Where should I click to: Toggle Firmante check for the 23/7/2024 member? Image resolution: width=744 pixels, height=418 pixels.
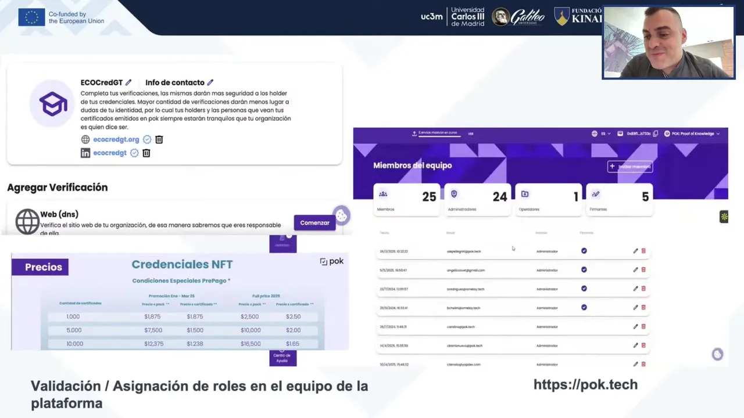[584, 289]
